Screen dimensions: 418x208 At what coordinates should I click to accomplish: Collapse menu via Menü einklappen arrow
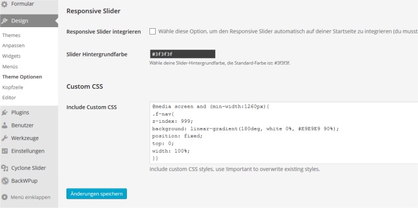click(x=5, y=198)
